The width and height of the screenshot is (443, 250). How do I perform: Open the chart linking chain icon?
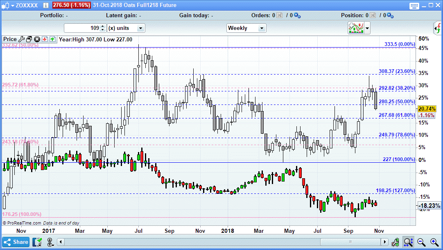[x=50, y=242]
